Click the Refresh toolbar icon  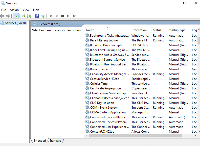pyautogui.click(x=24, y=16)
